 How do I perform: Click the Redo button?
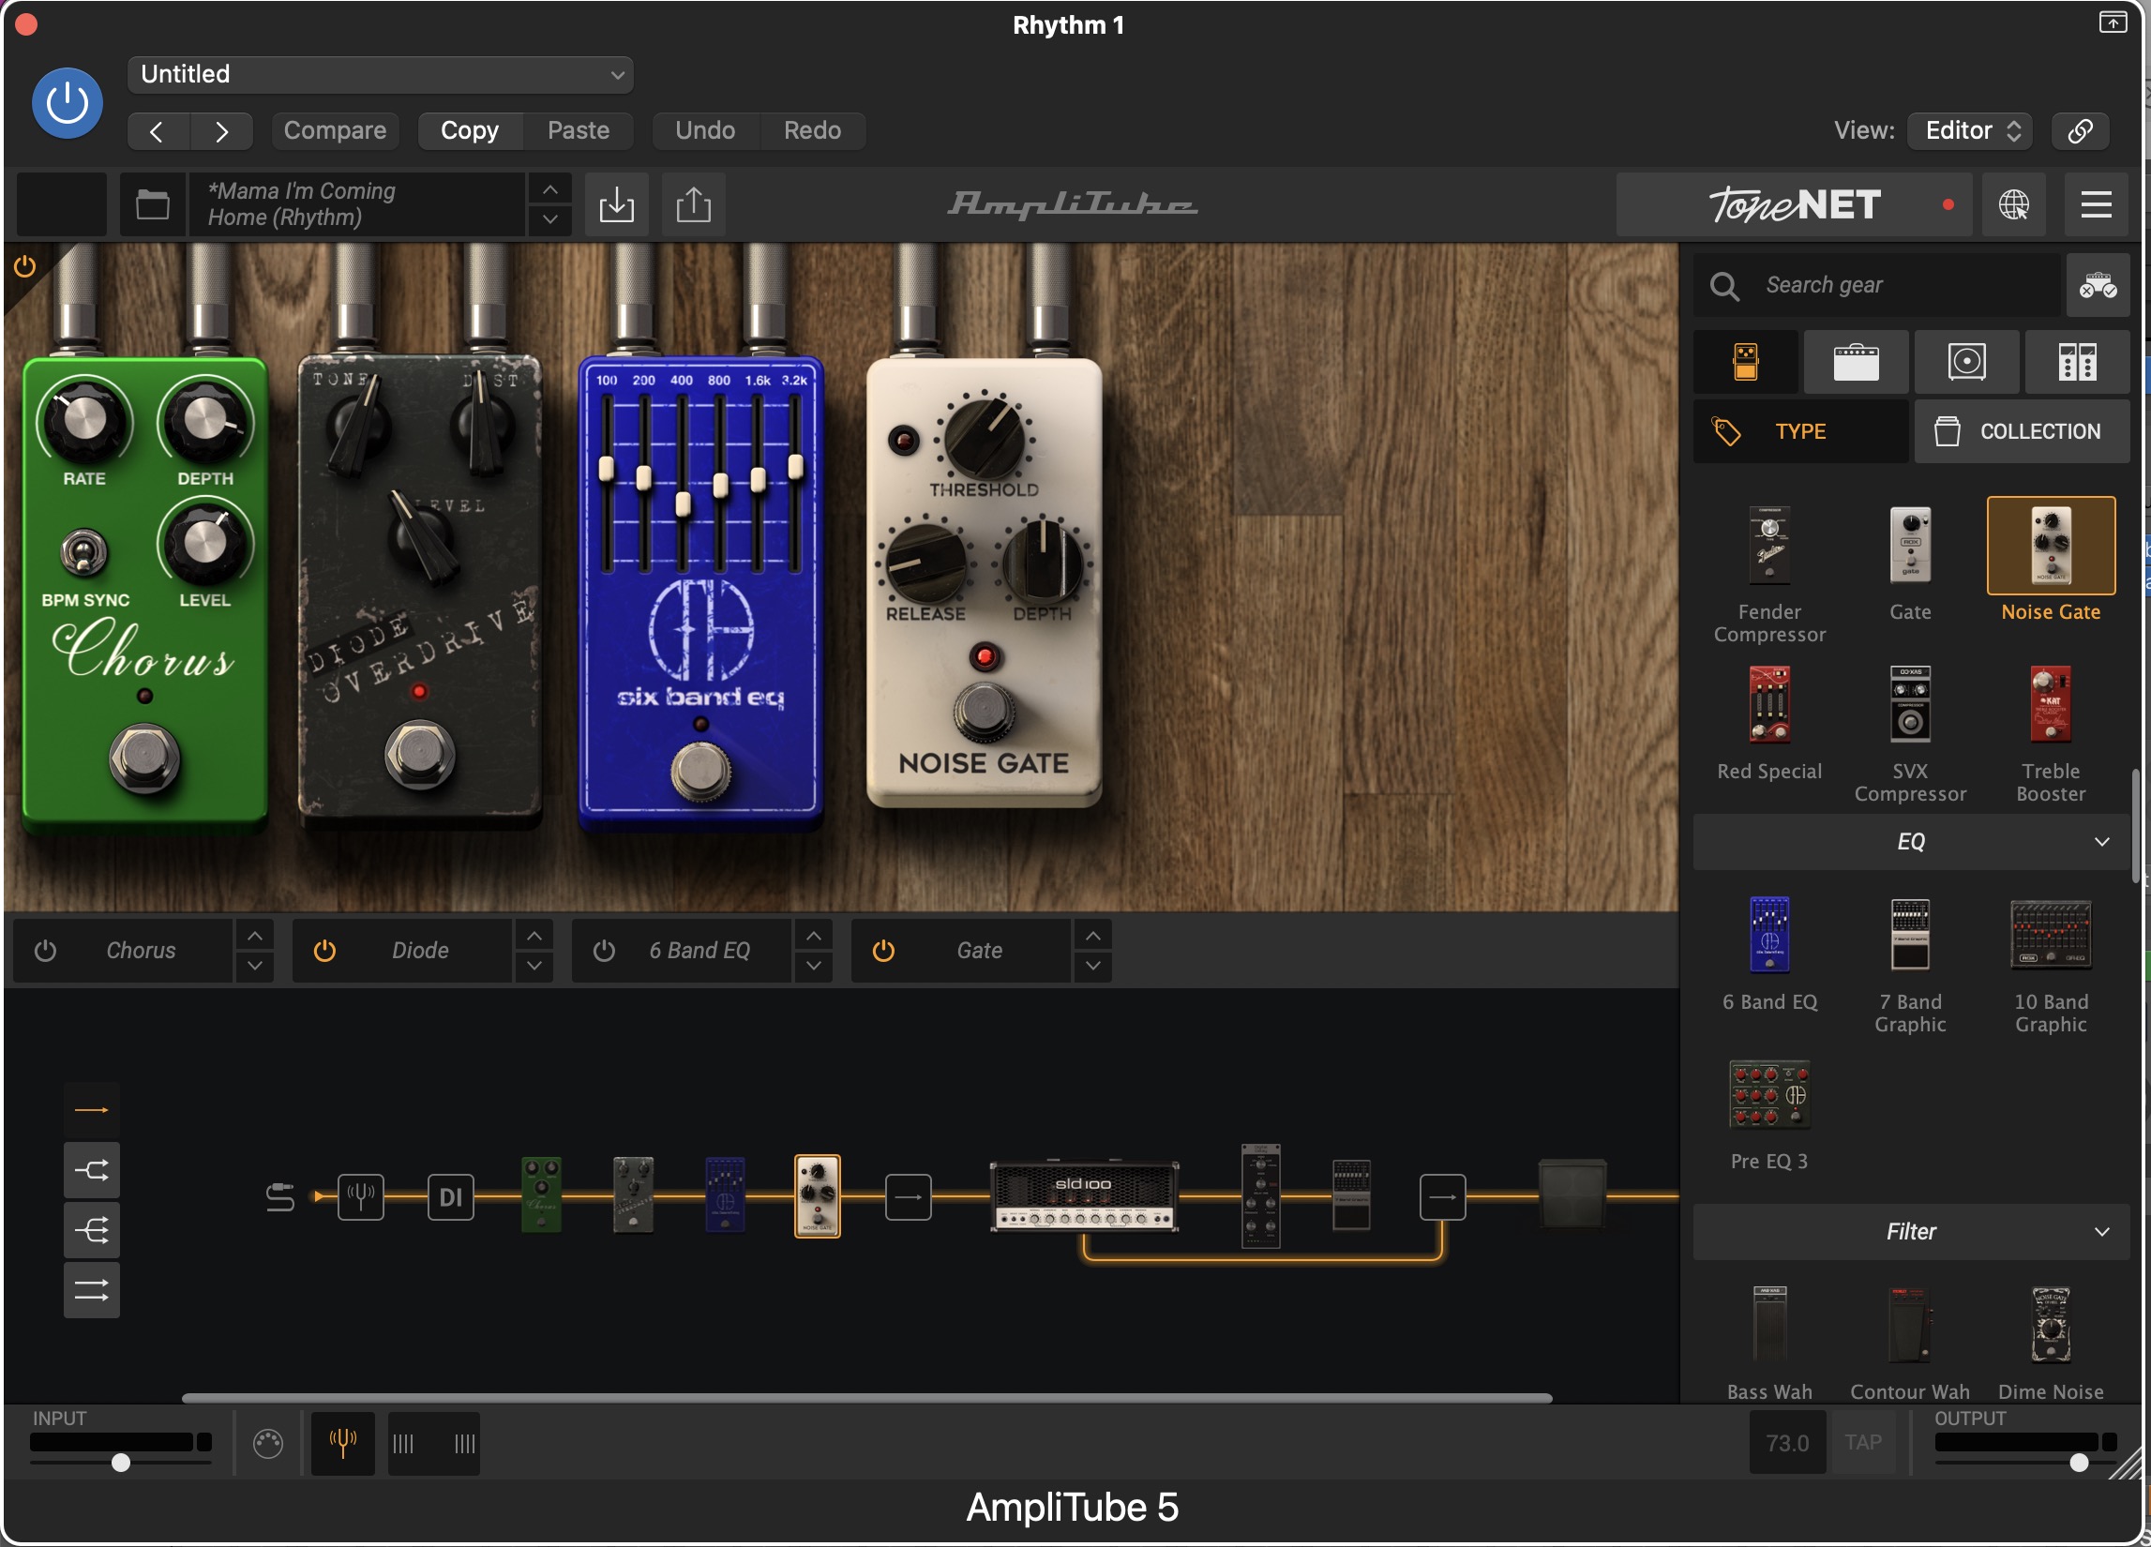[812, 130]
